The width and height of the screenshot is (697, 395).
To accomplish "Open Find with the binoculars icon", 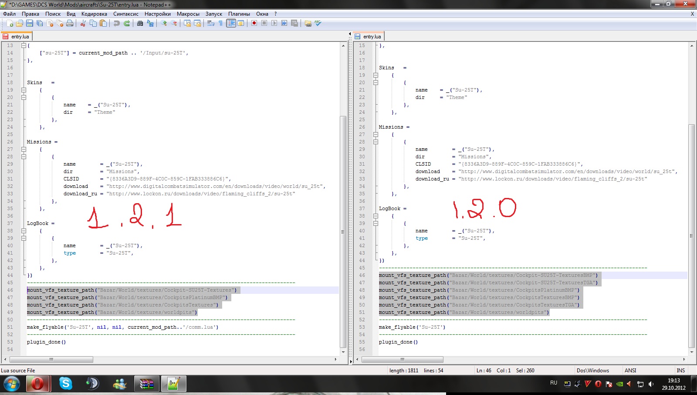I will [140, 24].
